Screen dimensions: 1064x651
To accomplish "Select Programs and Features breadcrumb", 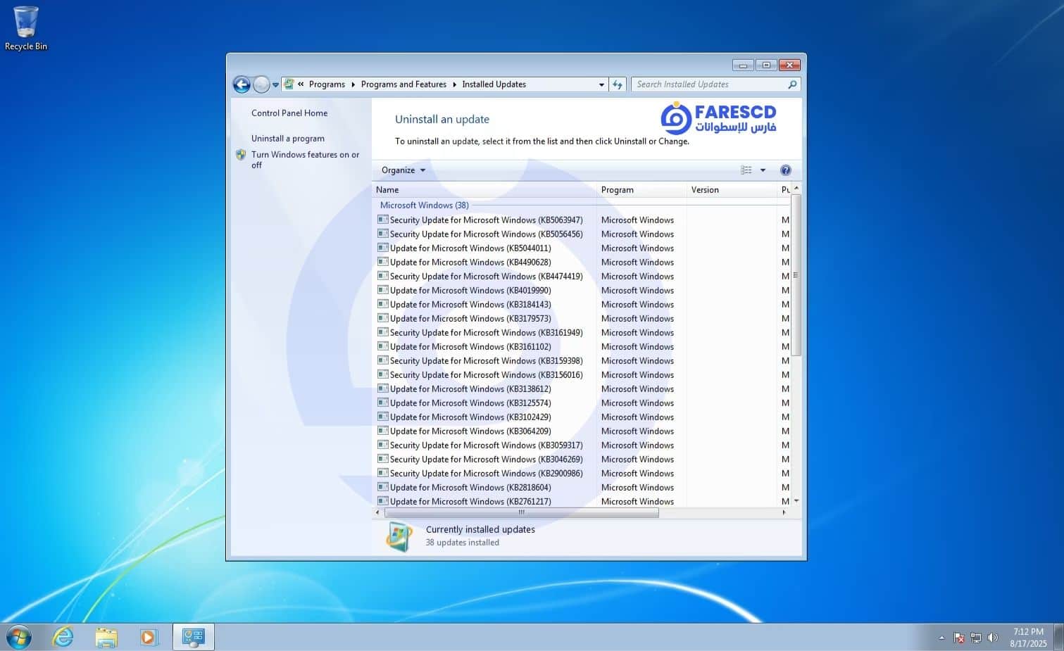I will pos(403,84).
